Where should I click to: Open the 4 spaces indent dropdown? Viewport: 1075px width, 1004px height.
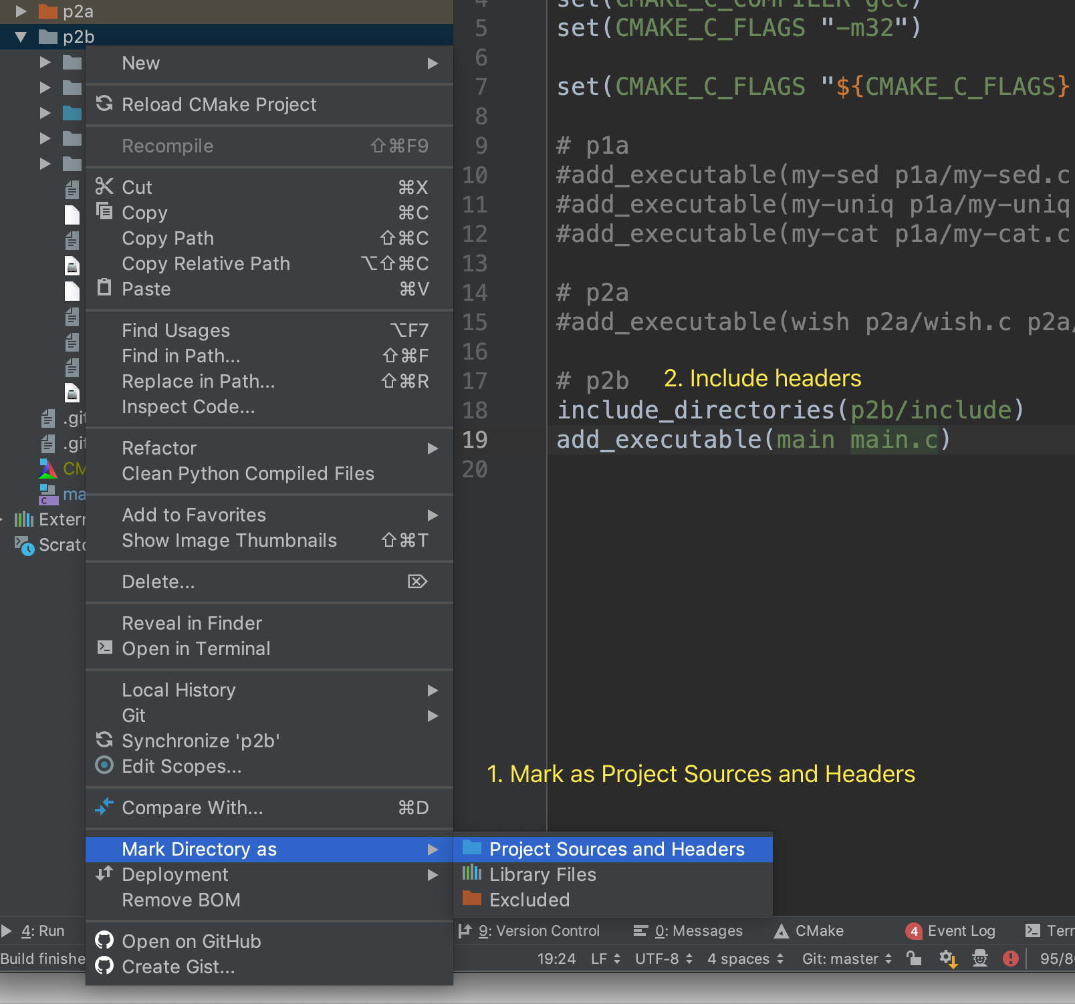(x=745, y=959)
